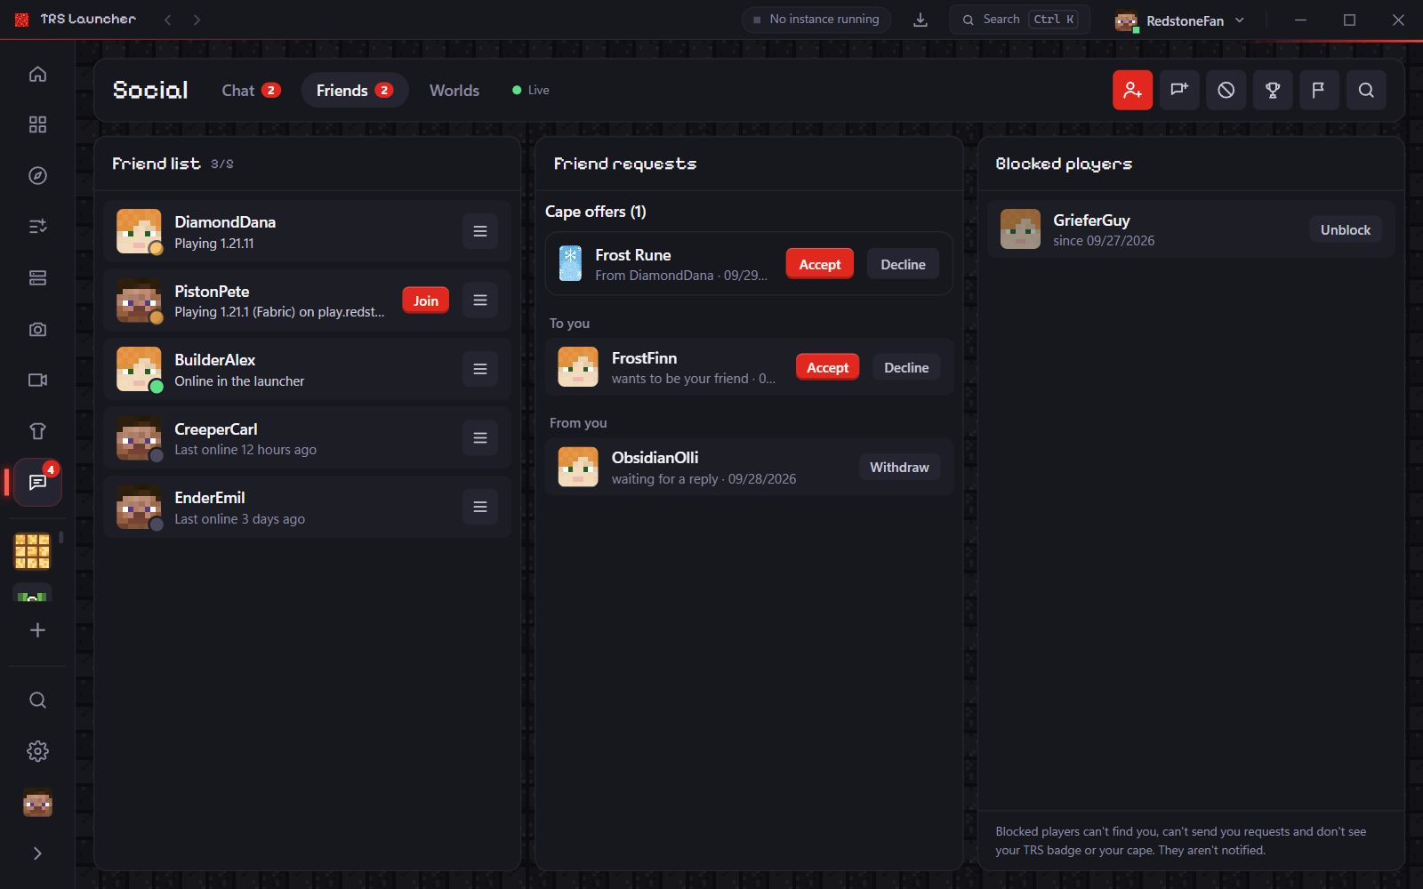Viewport: 1423px width, 889px height.
Task: Open DiamondDana's friend options menu
Action: [480, 231]
